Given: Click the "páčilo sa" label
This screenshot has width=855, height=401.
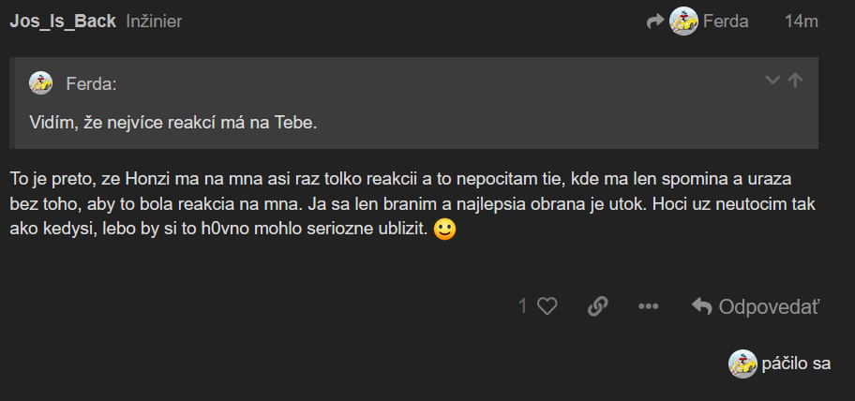Looking at the screenshot, I should (796, 364).
